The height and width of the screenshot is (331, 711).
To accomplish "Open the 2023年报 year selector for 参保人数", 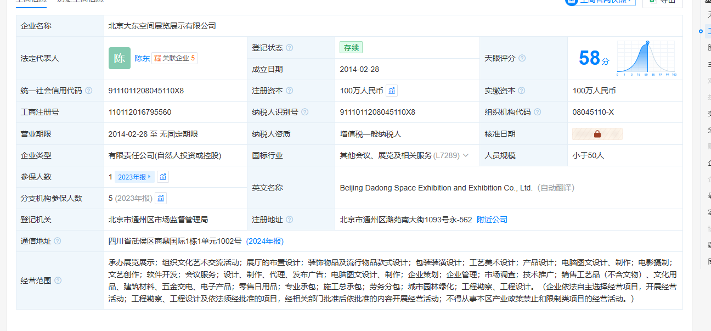I will tap(134, 177).
